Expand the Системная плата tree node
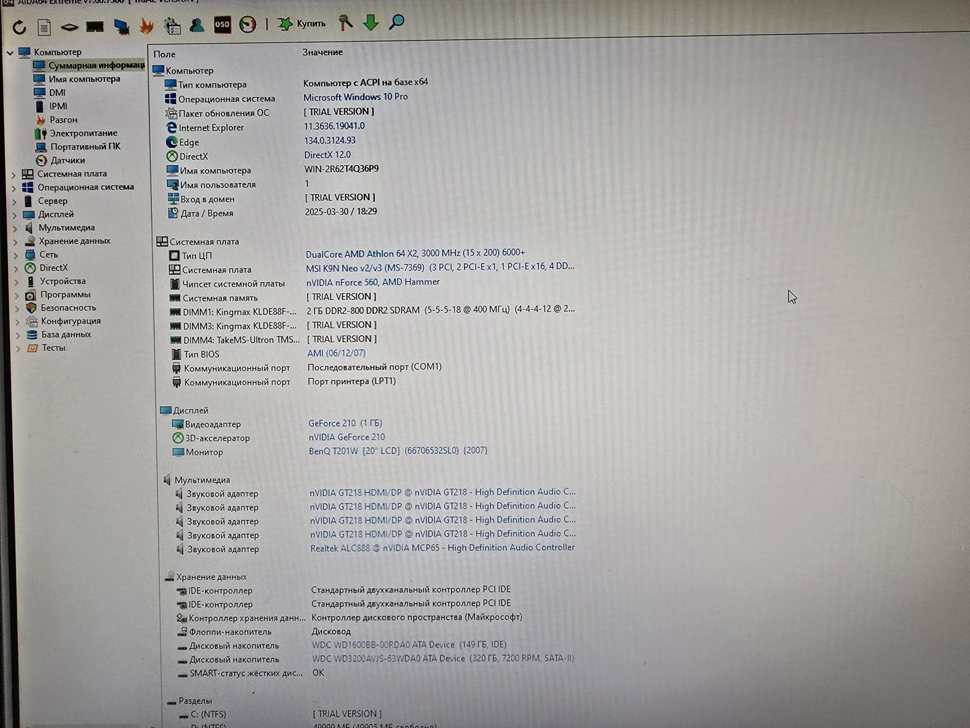The image size is (970, 728). pos(14,174)
